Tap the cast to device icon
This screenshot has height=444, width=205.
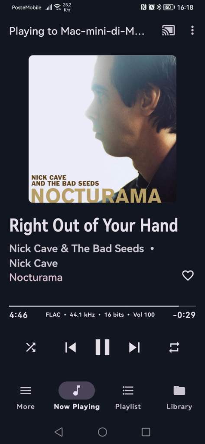coord(168,31)
